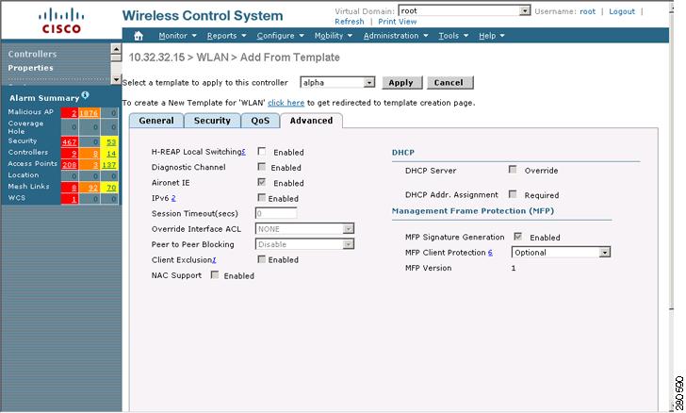Open the sidebar Properties item
The width and height of the screenshot is (686, 413).
pos(30,68)
